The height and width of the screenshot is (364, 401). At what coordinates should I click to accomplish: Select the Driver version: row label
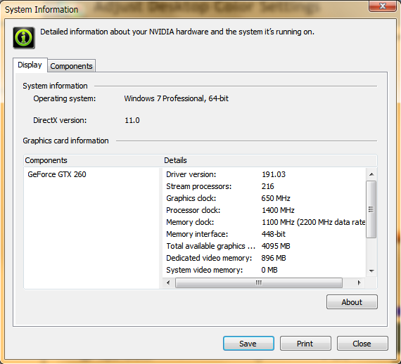point(191,174)
